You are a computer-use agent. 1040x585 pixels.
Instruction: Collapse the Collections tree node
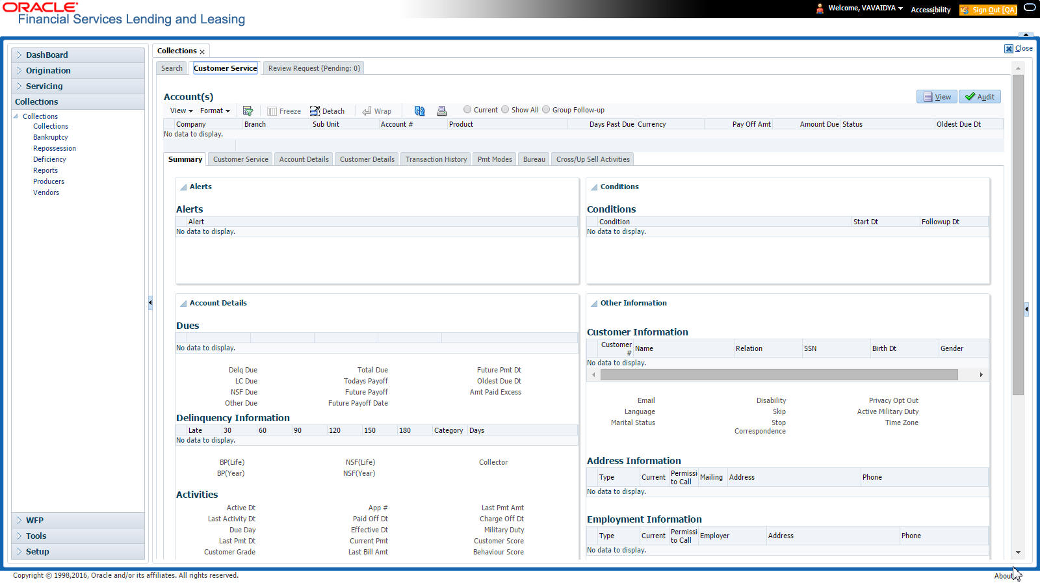(x=16, y=116)
